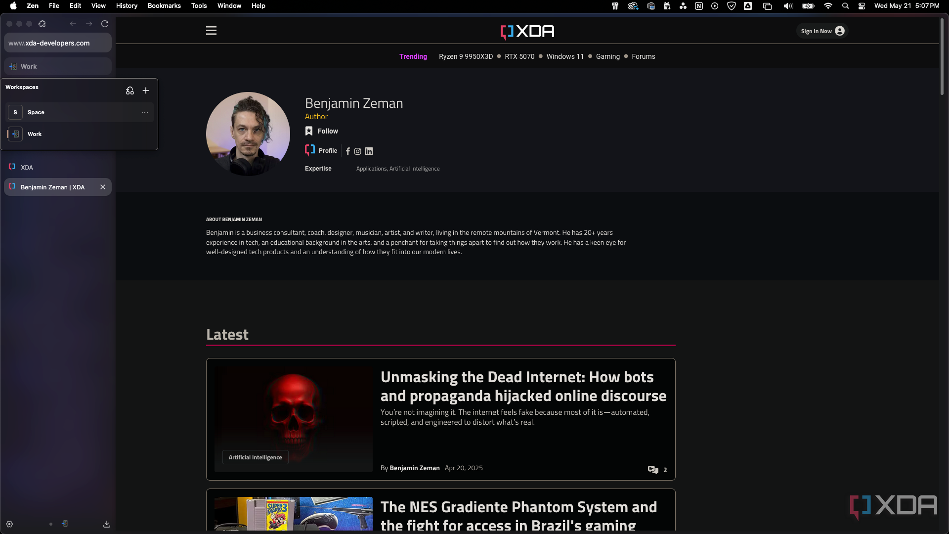Click the red skull article thumbnail
The width and height of the screenshot is (949, 534).
[294, 419]
